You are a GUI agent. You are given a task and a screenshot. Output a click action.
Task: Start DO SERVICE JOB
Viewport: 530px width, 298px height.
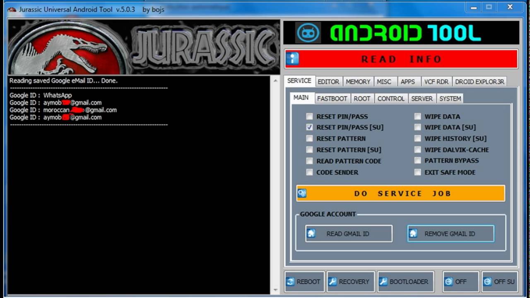[401, 193]
